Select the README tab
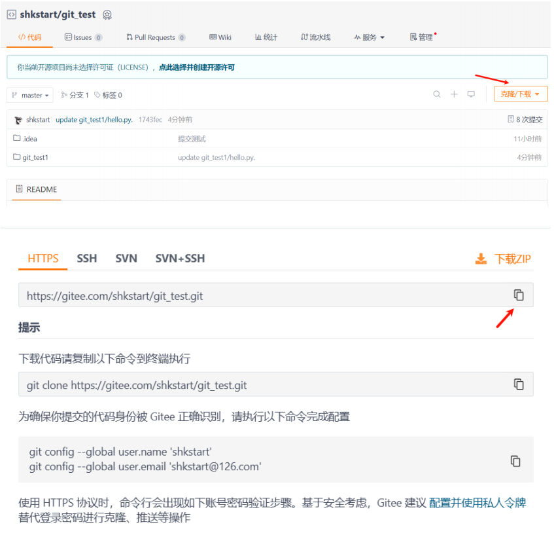554x535 pixels. pos(37,189)
